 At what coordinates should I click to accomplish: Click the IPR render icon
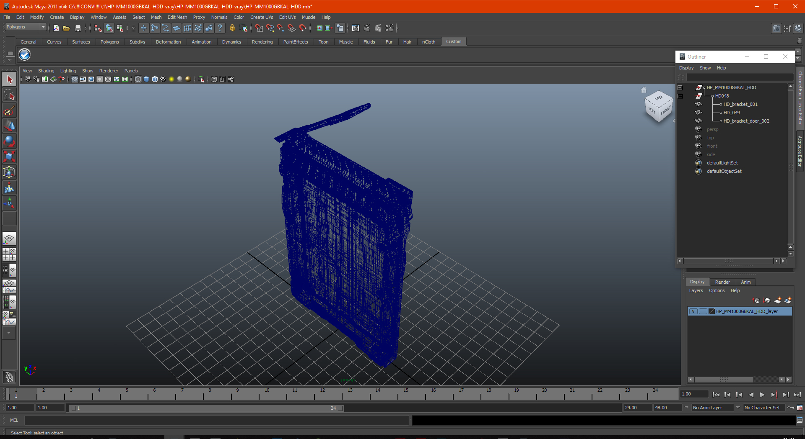pyautogui.click(x=378, y=28)
